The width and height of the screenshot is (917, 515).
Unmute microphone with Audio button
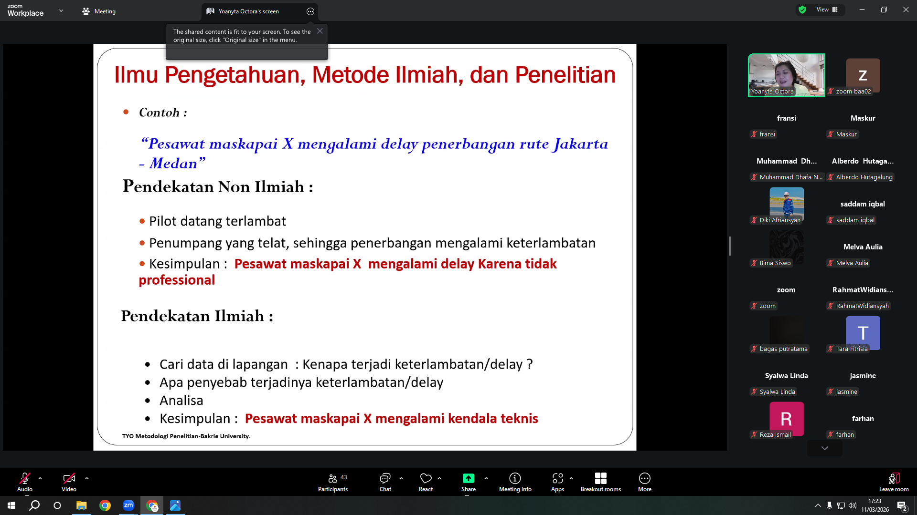click(25, 482)
